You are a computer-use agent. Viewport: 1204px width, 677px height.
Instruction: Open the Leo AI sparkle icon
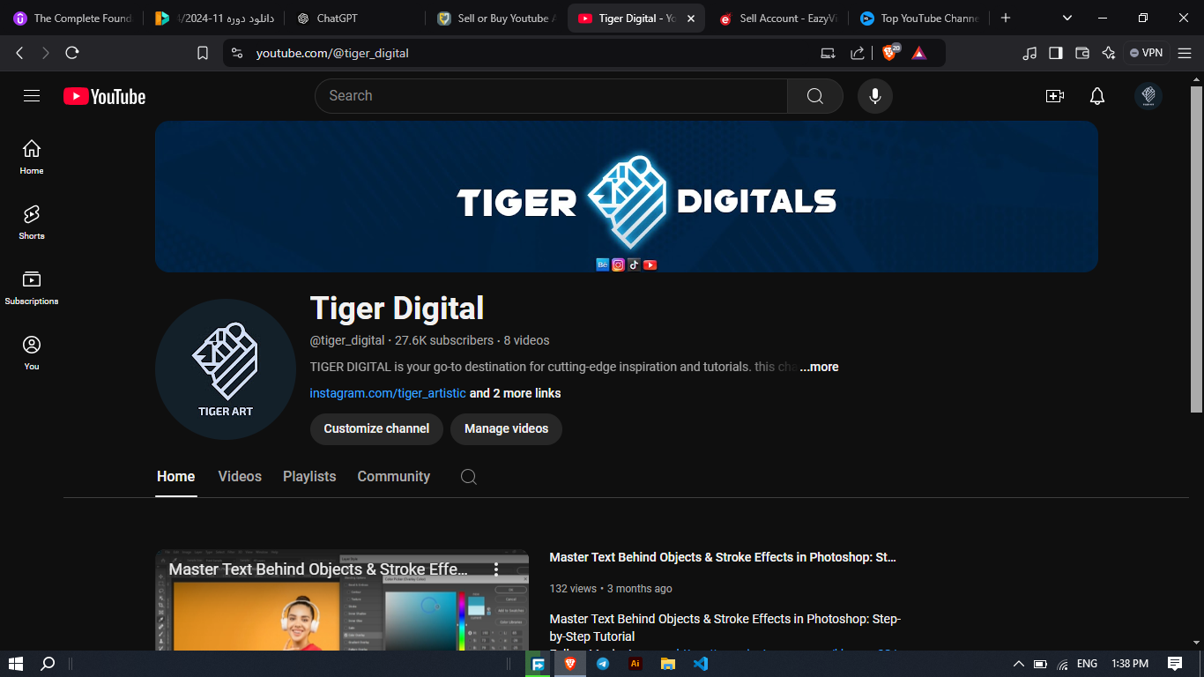1109,53
